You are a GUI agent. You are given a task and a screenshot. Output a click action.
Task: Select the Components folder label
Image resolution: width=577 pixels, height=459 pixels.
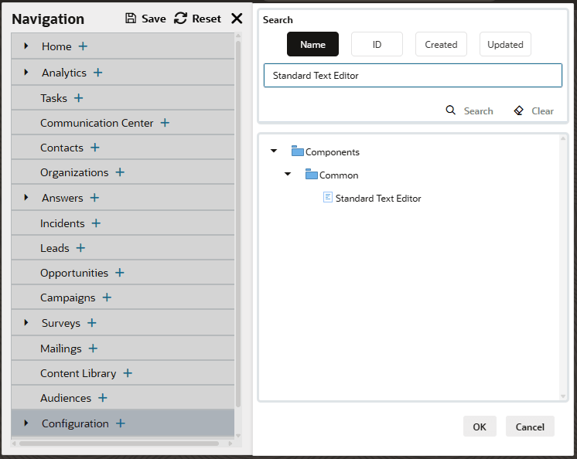pos(333,152)
